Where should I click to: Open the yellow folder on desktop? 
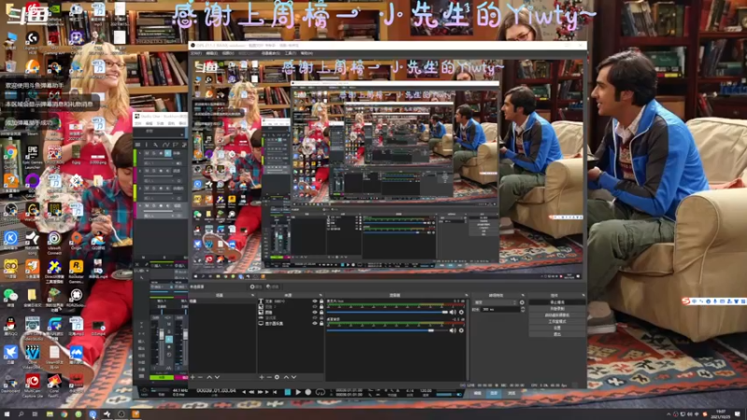[x=32, y=295]
